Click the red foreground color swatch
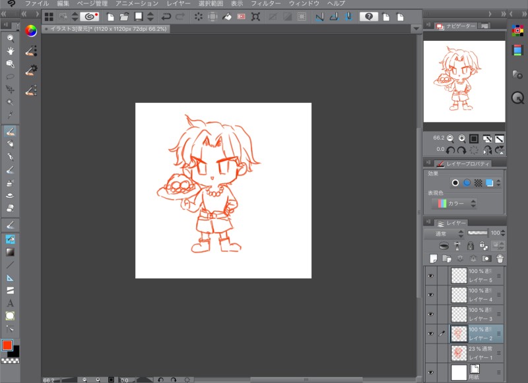This screenshot has width=528, height=383. (7, 345)
